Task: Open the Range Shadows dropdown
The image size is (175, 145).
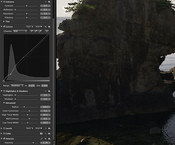Action: pyautogui.click(x=17, y=86)
